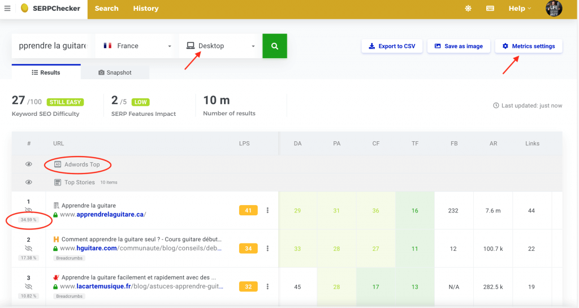The height and width of the screenshot is (308, 579).
Task: Open the keyboard shortcuts icon
Action: [x=490, y=8]
